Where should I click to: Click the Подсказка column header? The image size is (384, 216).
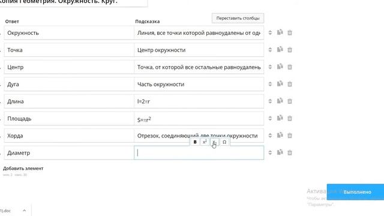tap(148, 22)
